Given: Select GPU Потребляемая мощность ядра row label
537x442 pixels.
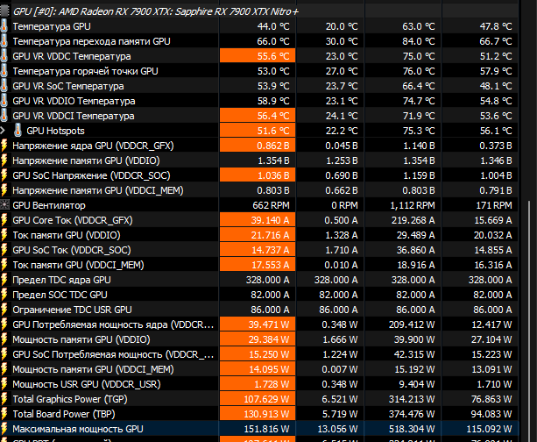Looking at the screenshot, I should pos(113,324).
